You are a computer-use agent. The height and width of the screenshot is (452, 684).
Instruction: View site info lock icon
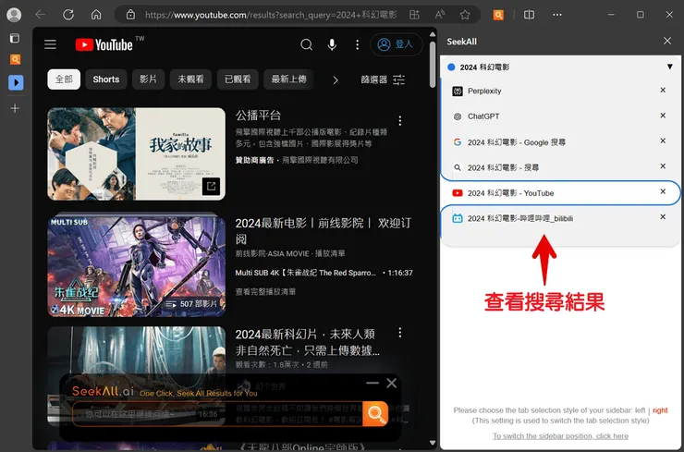pyautogui.click(x=130, y=15)
